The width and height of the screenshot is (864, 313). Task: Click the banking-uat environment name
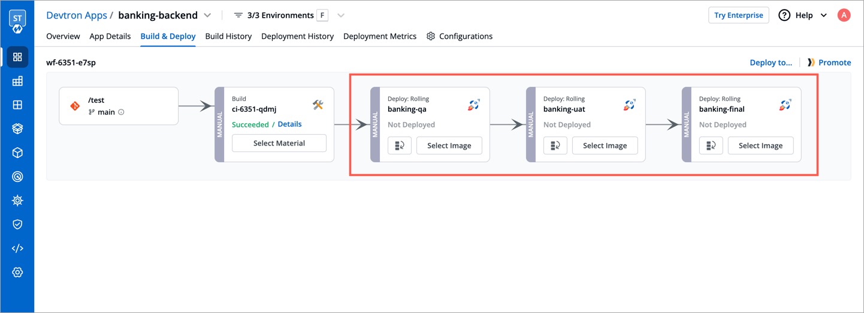[x=564, y=109]
